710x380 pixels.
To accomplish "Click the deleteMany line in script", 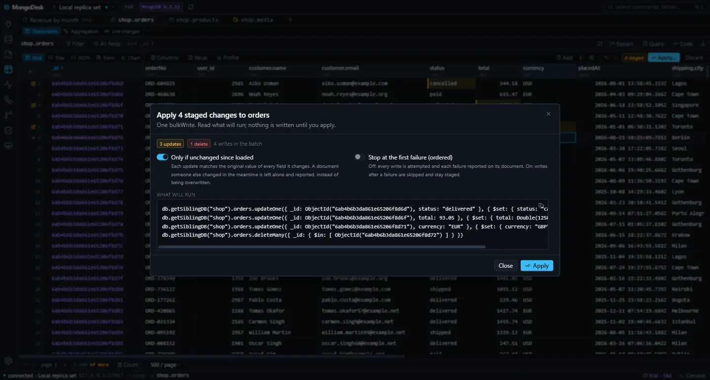I will tap(313, 235).
